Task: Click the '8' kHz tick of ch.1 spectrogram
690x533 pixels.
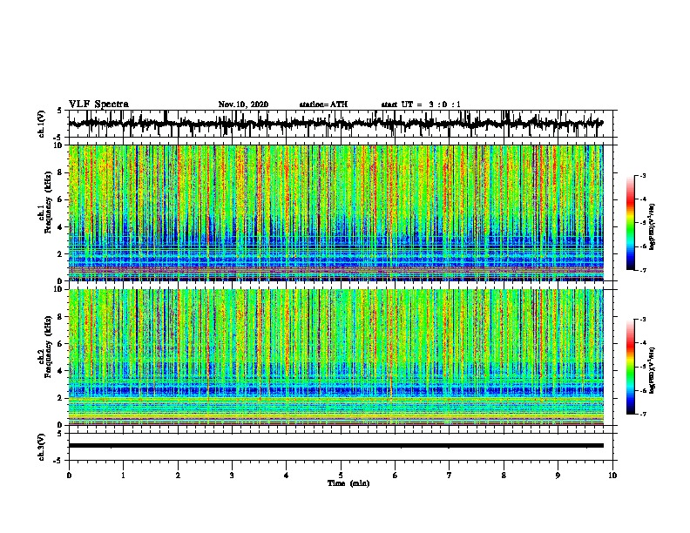Action: click(x=60, y=172)
